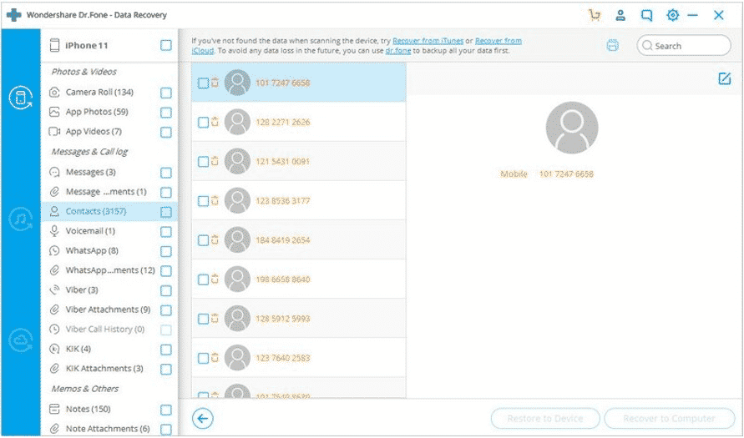Open the user account icon
This screenshot has width=744, height=438.
620,15
